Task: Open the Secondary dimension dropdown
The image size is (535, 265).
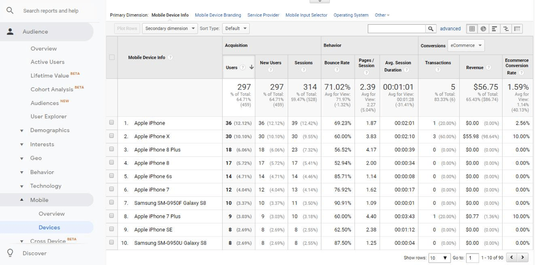Action: click(x=170, y=29)
